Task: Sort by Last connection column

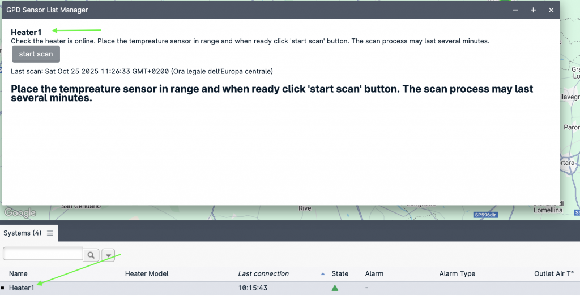Action: coord(263,273)
